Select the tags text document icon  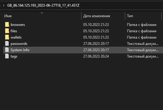7,56
